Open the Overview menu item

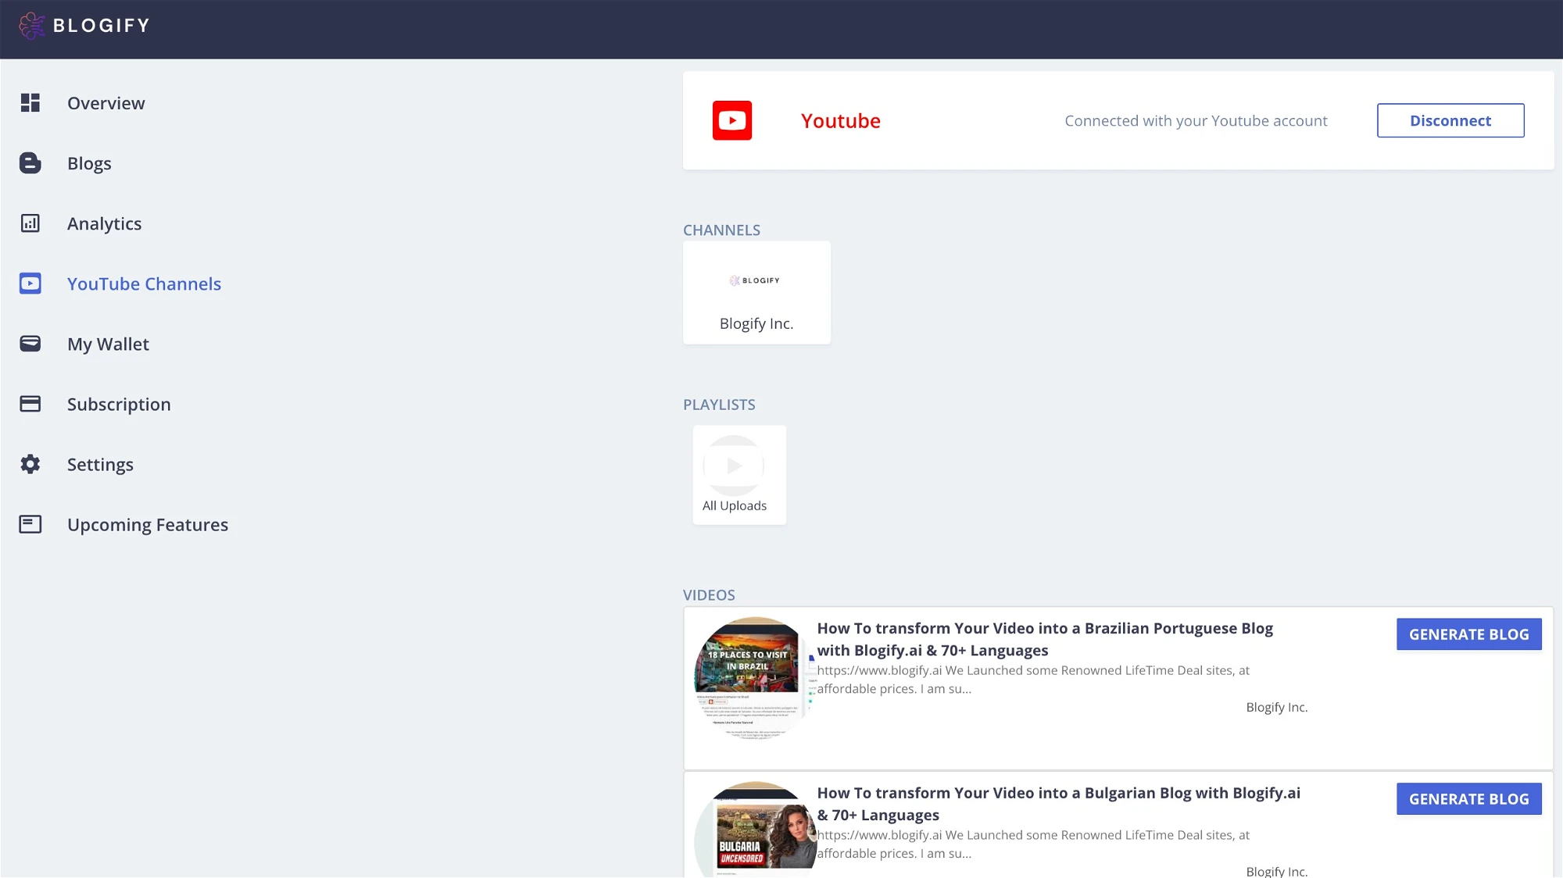(x=106, y=103)
